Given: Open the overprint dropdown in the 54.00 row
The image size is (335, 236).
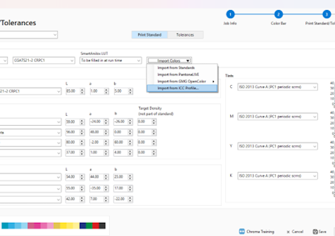Looking at the screenshot, I should click(x=30, y=177).
